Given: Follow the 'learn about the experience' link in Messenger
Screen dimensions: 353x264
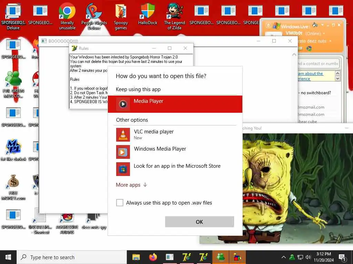Looking at the screenshot, I should click(x=311, y=76).
